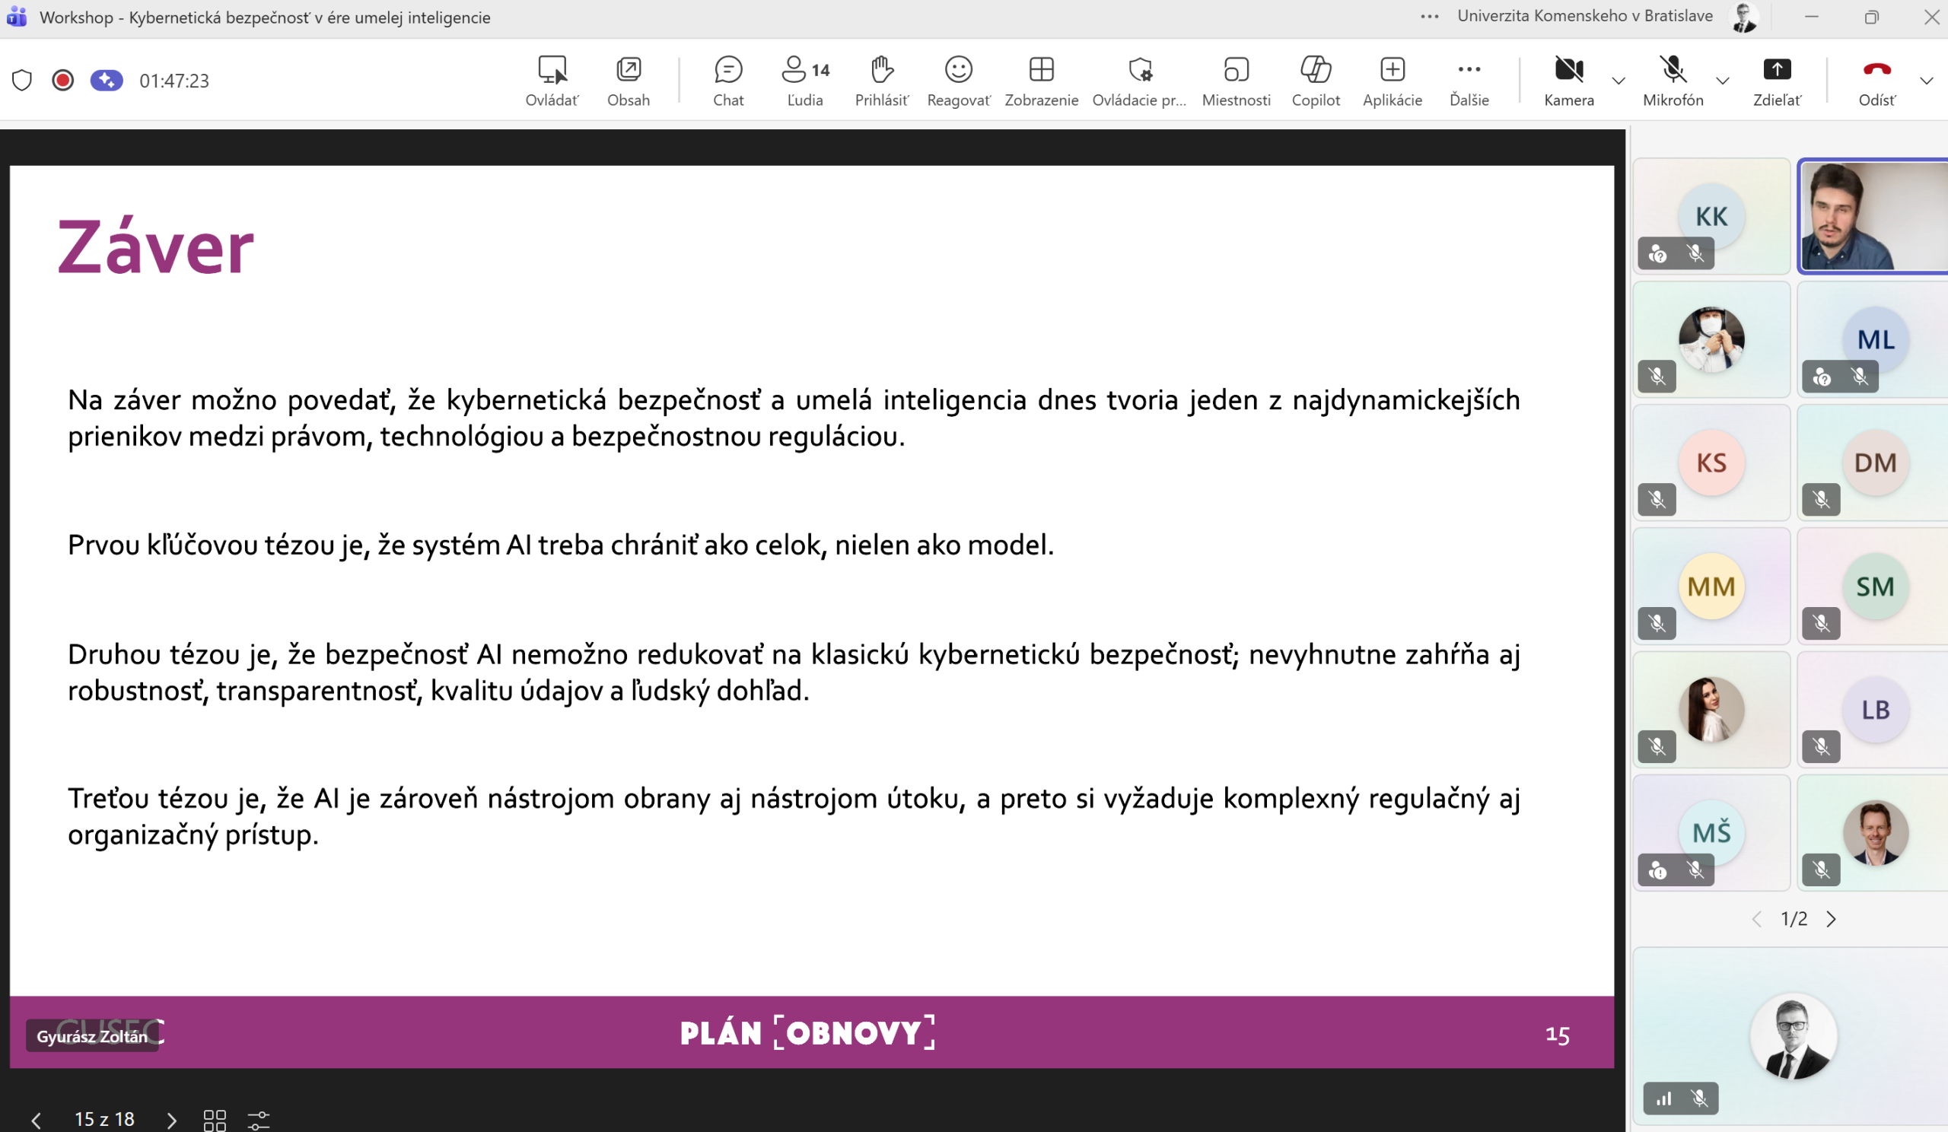Screen dimensions: 1948x1132
Task: Open the Ďalšie more options menu
Action: (x=1469, y=80)
